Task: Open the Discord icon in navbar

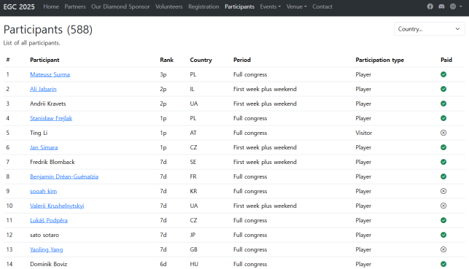Action: click(441, 7)
